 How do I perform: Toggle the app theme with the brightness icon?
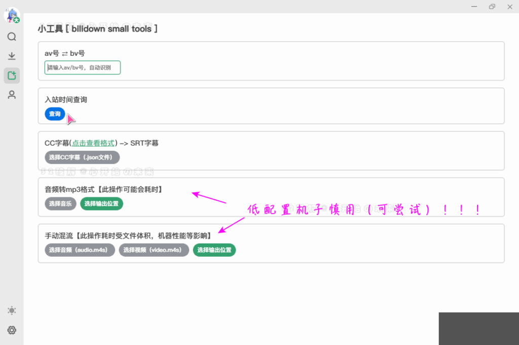pyautogui.click(x=12, y=310)
